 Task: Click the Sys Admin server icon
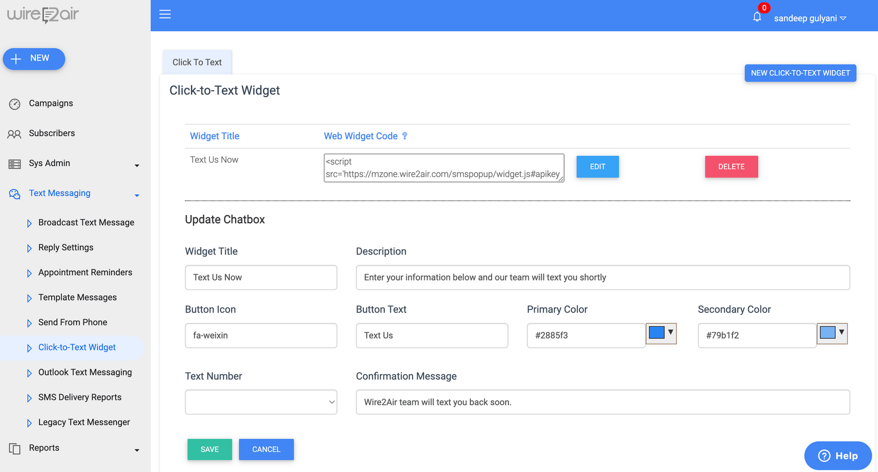click(15, 164)
